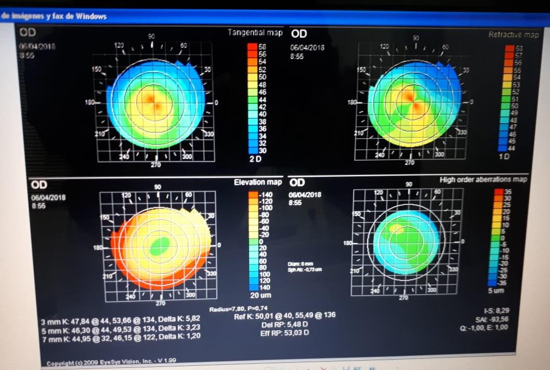The height and width of the screenshot is (370, 550).
Task: Select the Elevation map title
Action: tap(258, 182)
